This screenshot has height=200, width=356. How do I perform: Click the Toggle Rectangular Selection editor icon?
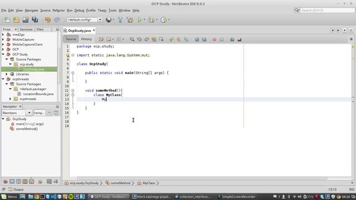click(x=161, y=39)
